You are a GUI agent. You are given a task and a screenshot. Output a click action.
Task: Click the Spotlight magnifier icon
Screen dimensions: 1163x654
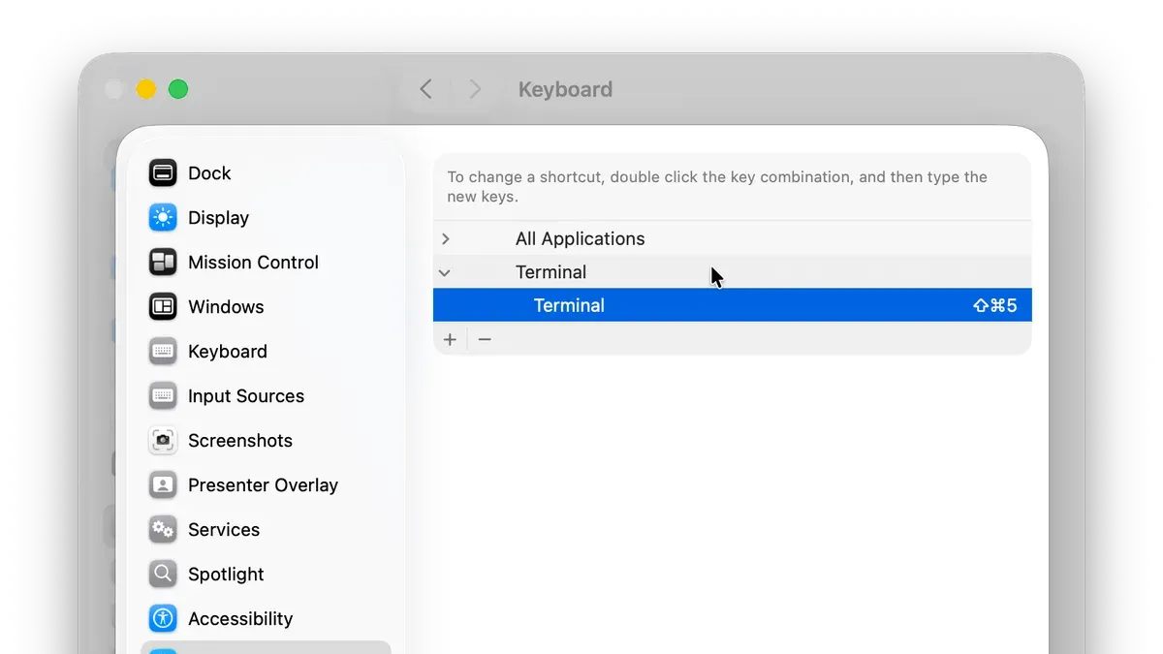pos(163,575)
